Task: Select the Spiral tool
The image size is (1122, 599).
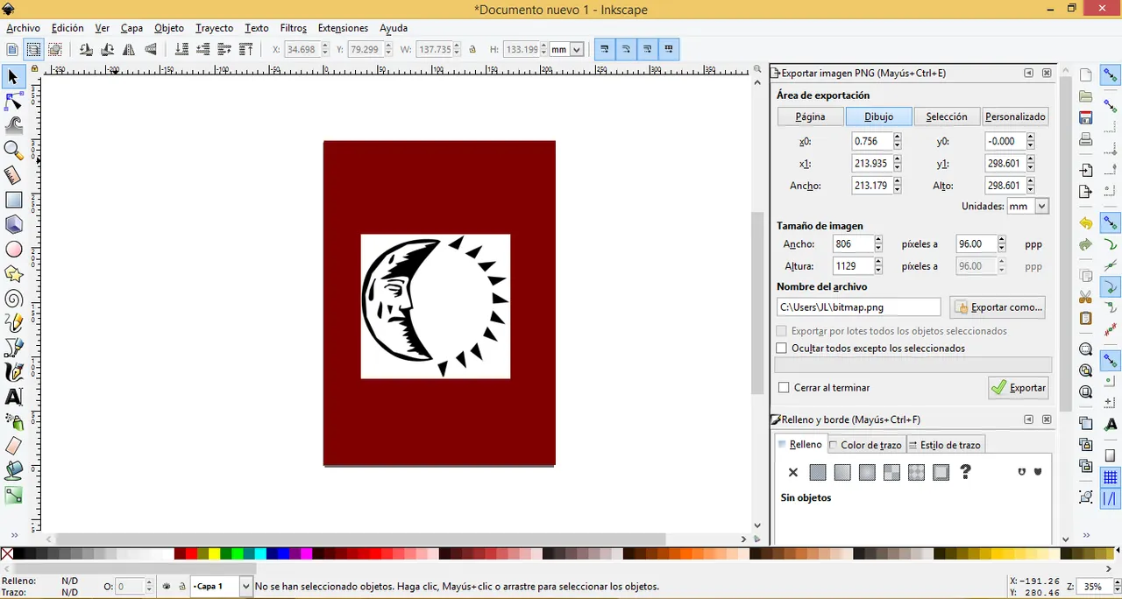Action: pyautogui.click(x=13, y=299)
